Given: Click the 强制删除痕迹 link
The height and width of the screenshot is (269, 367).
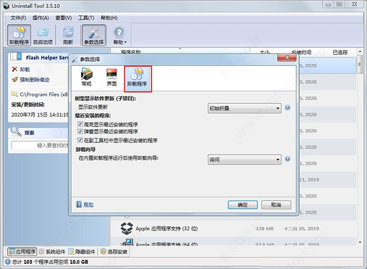Looking at the screenshot, I should click(35, 79).
